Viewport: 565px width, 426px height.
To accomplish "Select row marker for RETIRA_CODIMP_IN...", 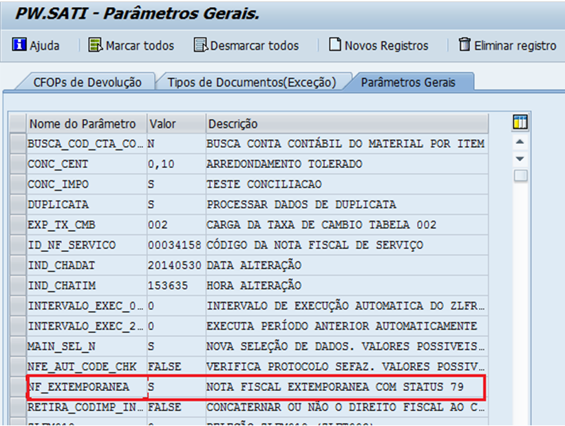I will [x=17, y=407].
